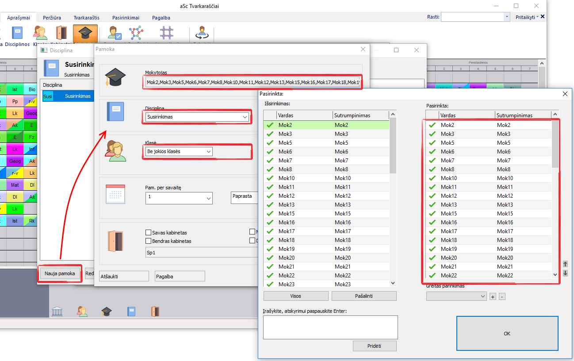Toggle checkmark for Mok5 in Išsirinkimas list
574x361 pixels.
tap(270, 143)
